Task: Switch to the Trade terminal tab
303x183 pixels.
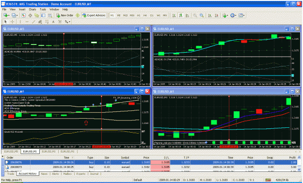Action: 11,174
